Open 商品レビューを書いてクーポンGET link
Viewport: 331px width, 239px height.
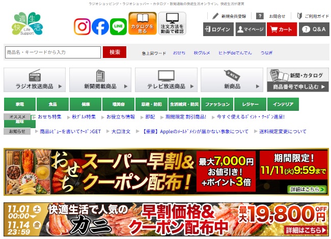click(x=70, y=132)
